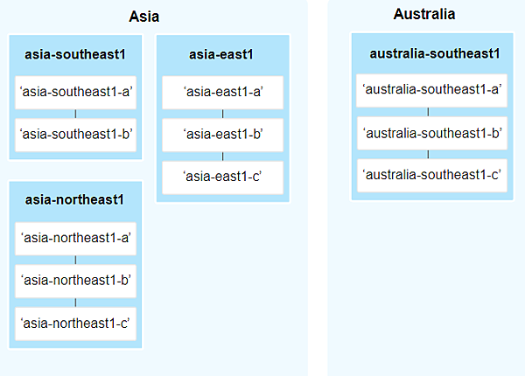Click connector between asia-southeast1-a and -b
Screen dimensions: 525x376
tap(75, 114)
